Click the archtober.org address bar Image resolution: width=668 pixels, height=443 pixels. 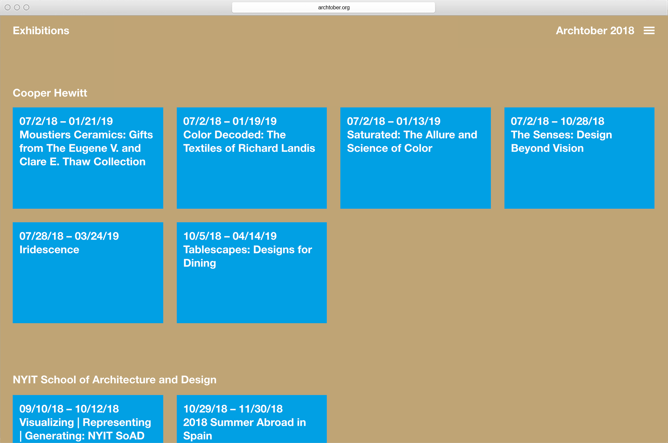pos(334,7)
